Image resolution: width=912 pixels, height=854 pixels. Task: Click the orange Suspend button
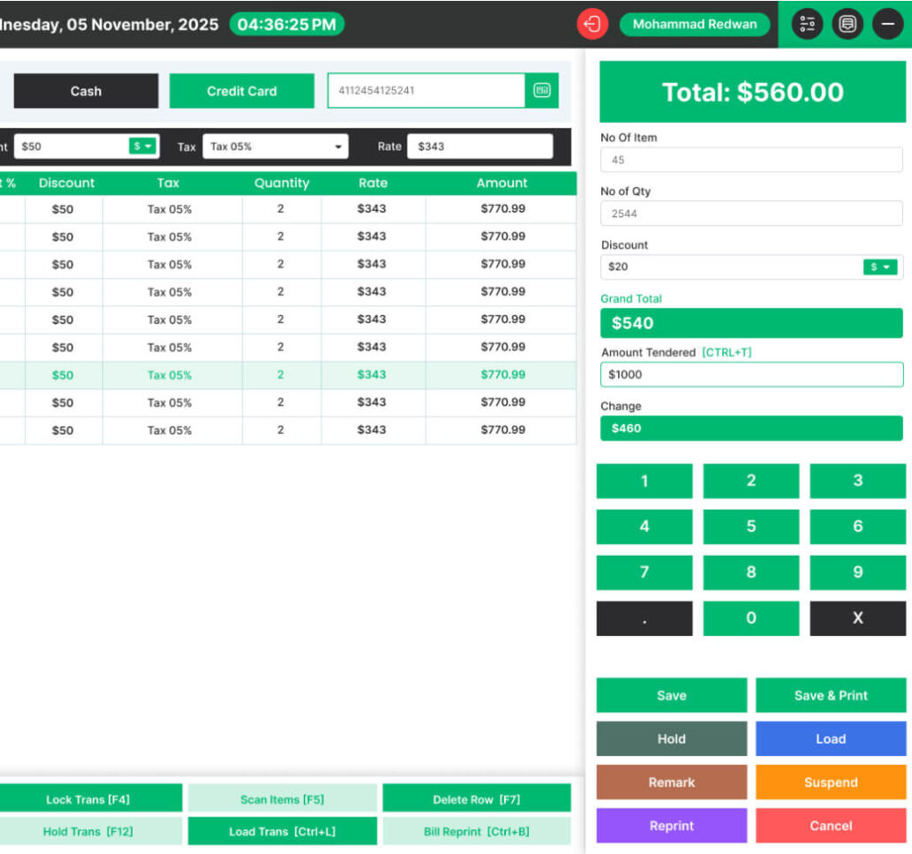click(830, 782)
